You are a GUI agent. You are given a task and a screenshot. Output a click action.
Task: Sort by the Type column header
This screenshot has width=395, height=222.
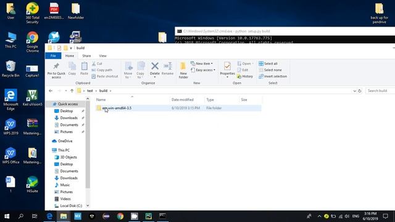click(222, 100)
